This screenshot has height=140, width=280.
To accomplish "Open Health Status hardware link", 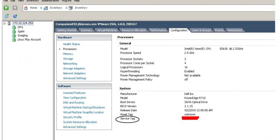I will point(71,44).
